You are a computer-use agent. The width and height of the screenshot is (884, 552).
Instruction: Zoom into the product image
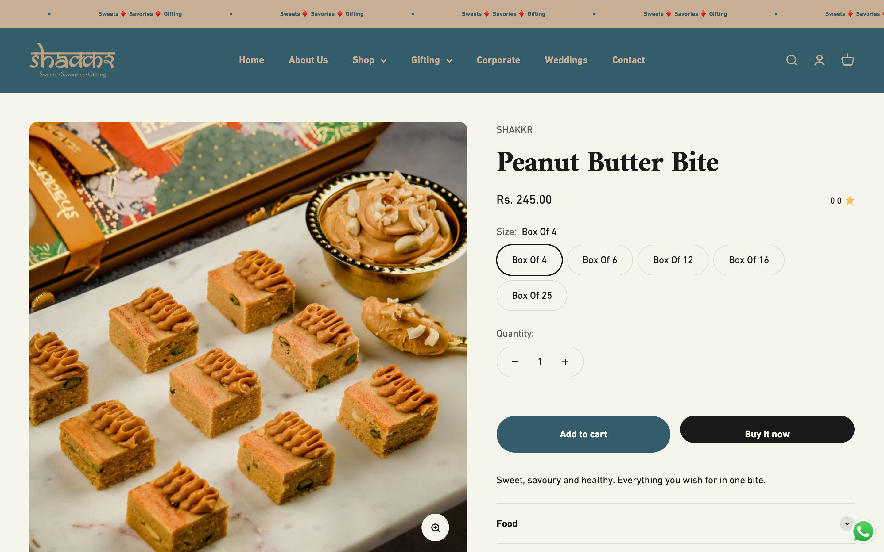point(435,527)
